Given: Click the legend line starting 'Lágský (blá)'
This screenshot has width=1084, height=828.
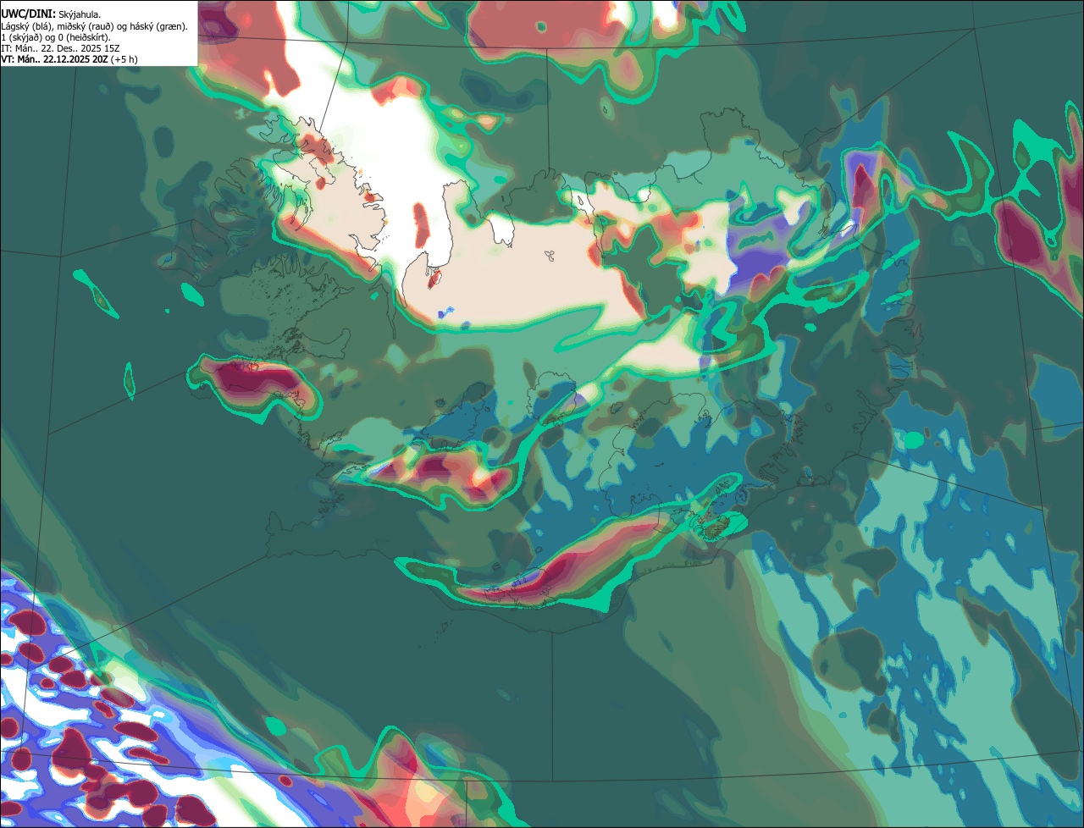Looking at the screenshot, I should click(94, 26).
